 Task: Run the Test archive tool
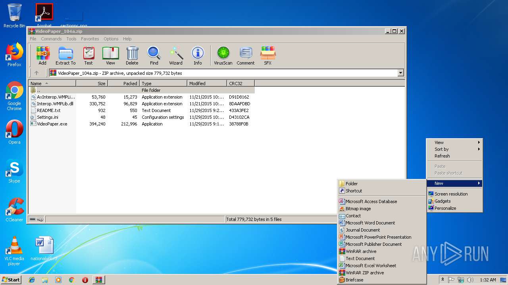pos(89,56)
